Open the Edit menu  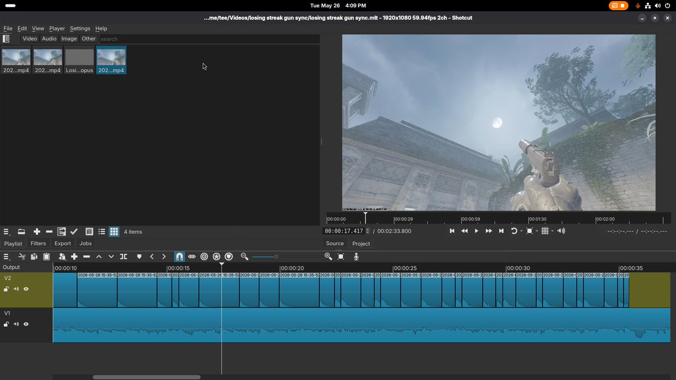[x=22, y=28]
